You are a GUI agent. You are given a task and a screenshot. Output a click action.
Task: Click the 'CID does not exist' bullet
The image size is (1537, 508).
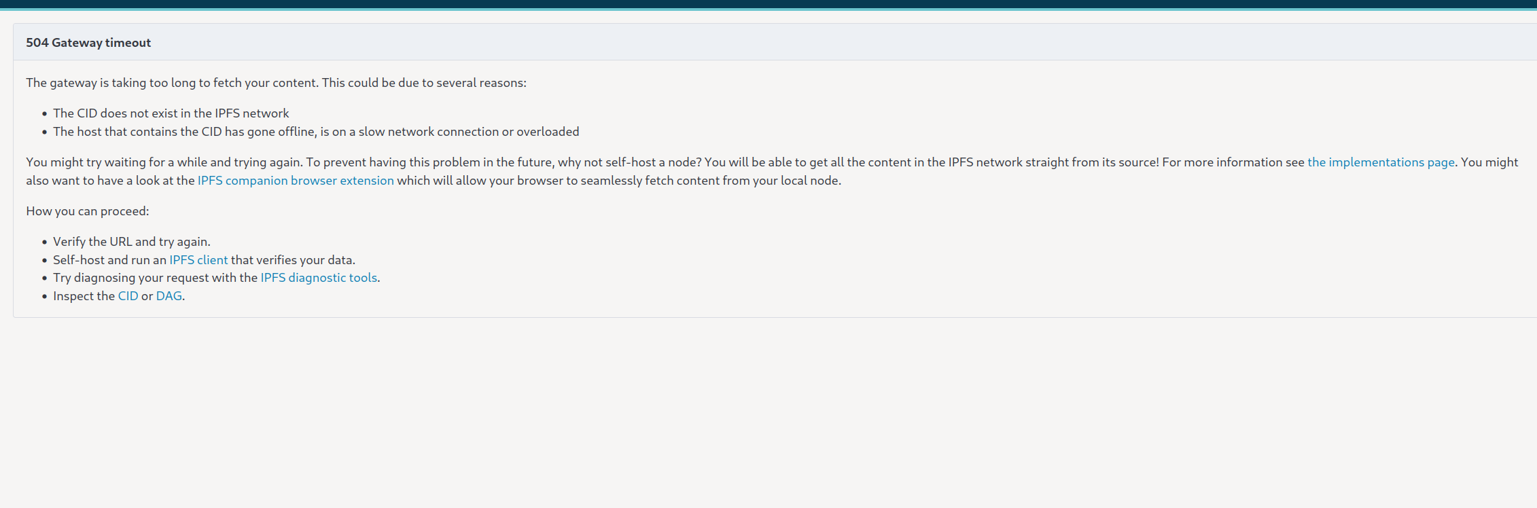[x=171, y=113]
